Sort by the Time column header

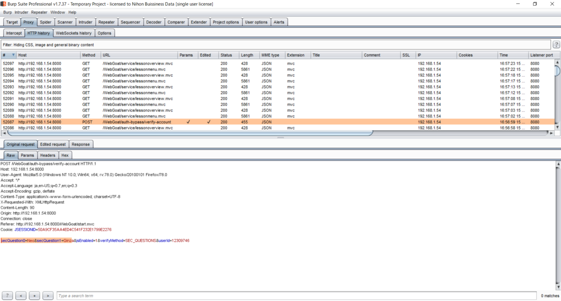coord(513,55)
